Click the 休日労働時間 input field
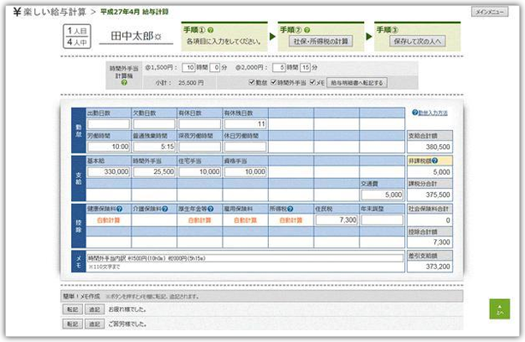The height and width of the screenshot is (342, 525). (x=246, y=147)
